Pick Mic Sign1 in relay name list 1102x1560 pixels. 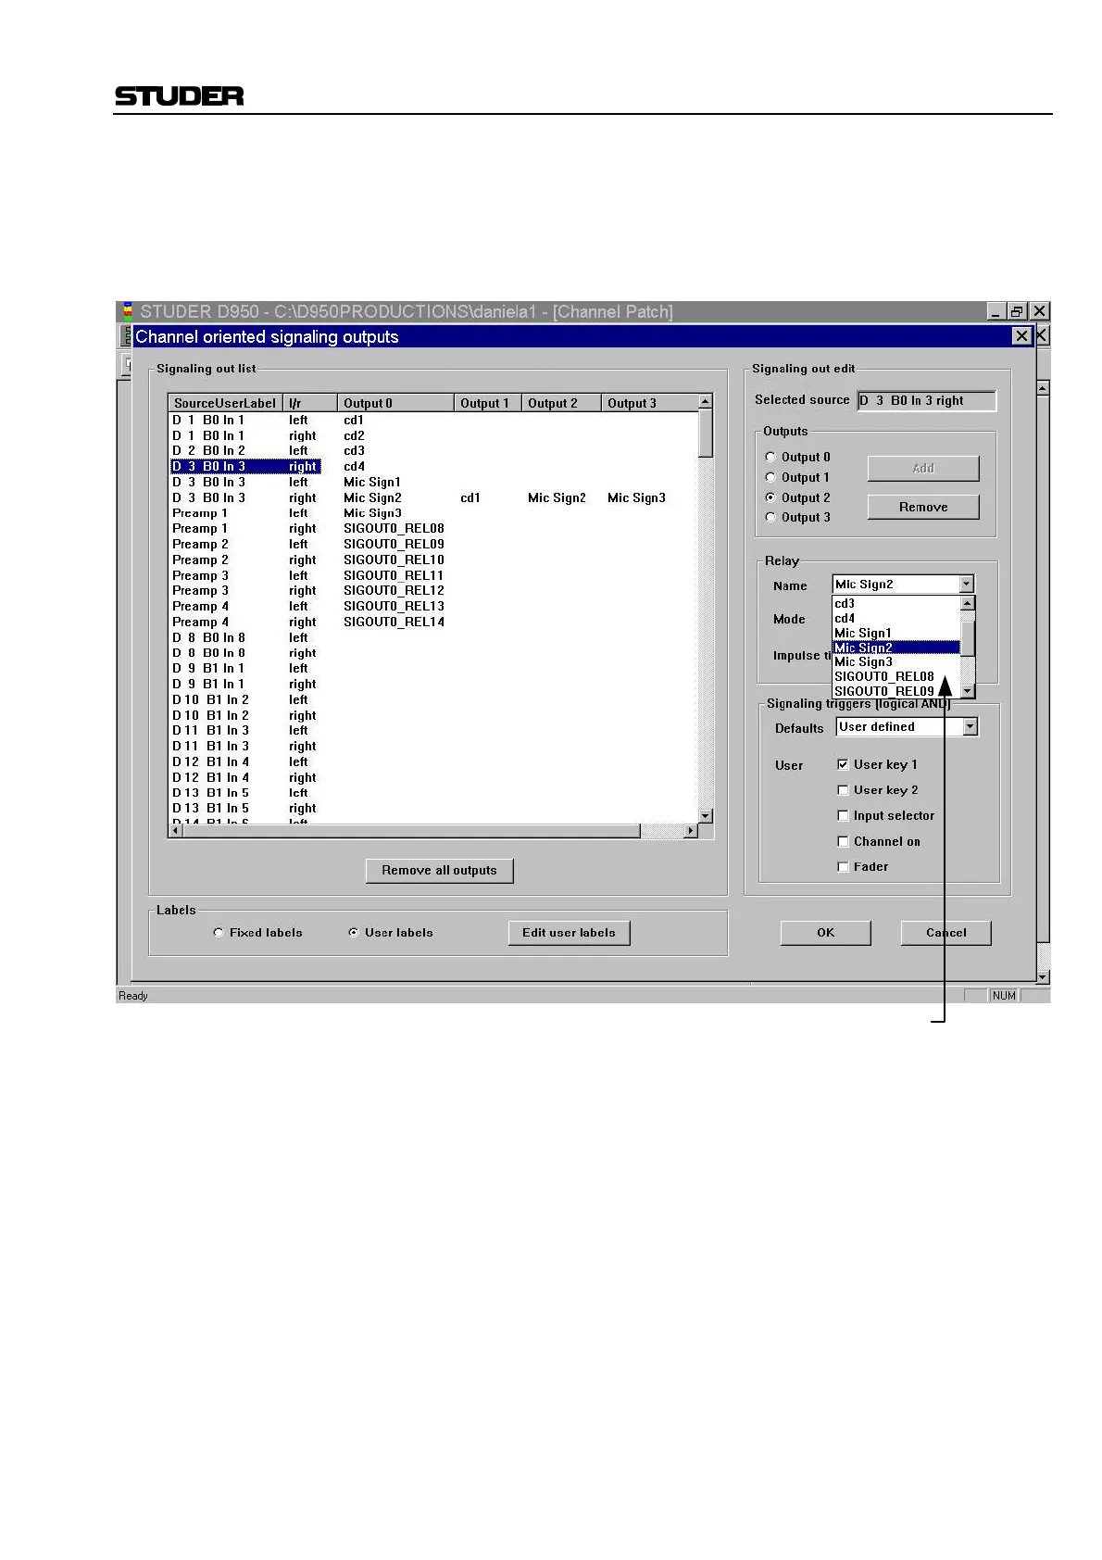point(896,633)
